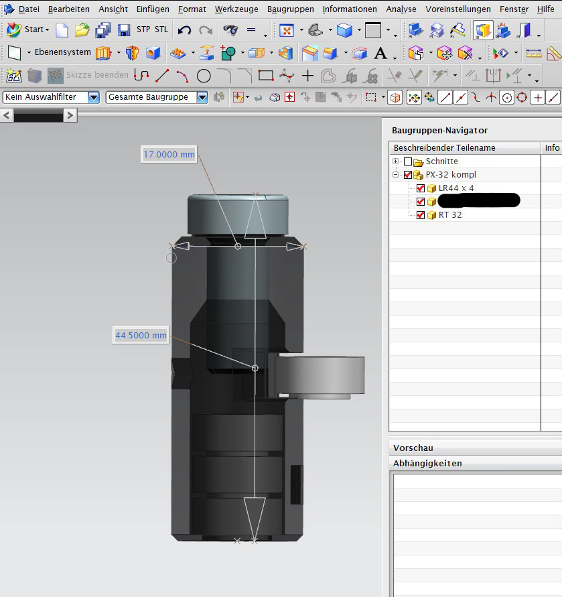Select the sketch Rectangle tool
Screen dimensions: 562x597
[266, 76]
